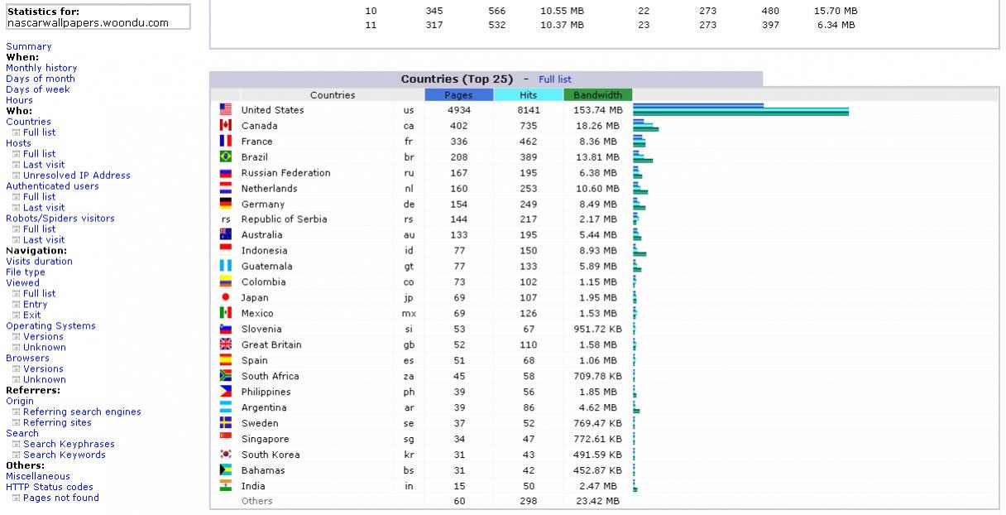The image size is (1006, 515).
Task: Click the Sweden flag icon
Action: click(x=225, y=423)
